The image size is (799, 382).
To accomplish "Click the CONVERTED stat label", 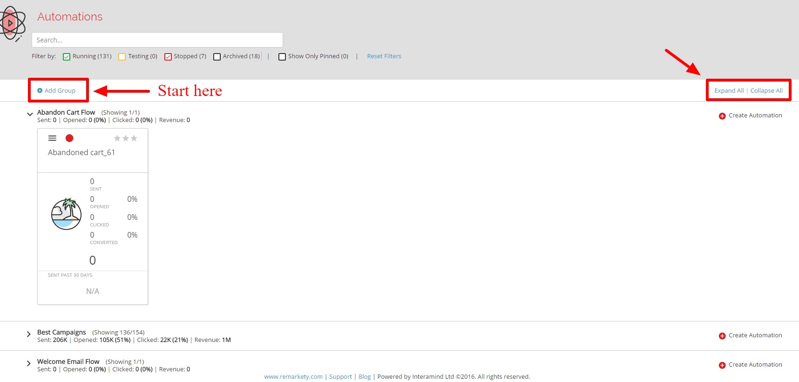I will (x=104, y=243).
